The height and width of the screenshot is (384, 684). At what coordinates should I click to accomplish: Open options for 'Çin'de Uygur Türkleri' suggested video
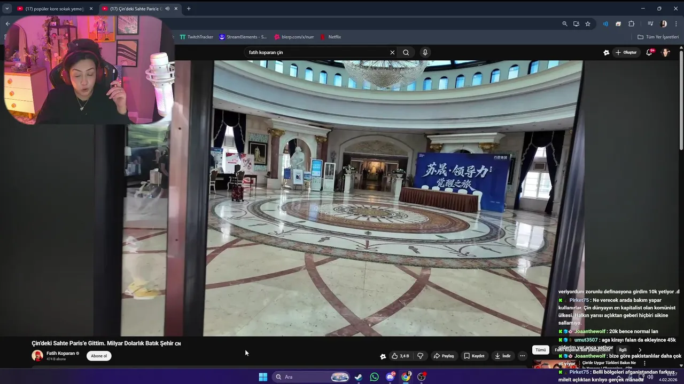coord(644,363)
